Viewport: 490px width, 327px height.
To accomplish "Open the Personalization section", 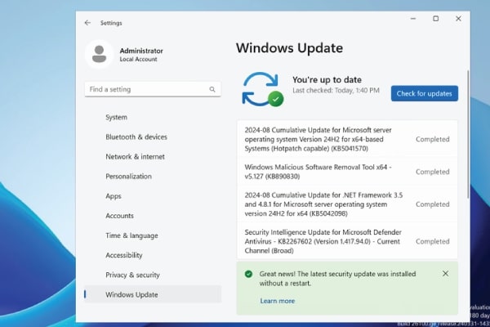I will (128, 176).
